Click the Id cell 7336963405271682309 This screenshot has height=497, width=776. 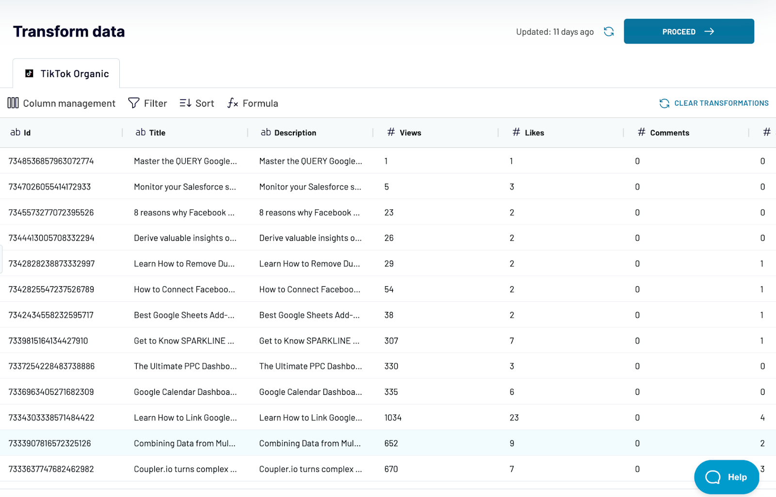tap(51, 392)
